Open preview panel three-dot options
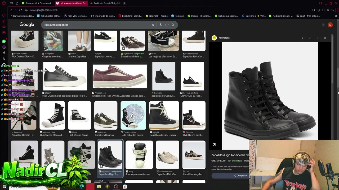 318,38
